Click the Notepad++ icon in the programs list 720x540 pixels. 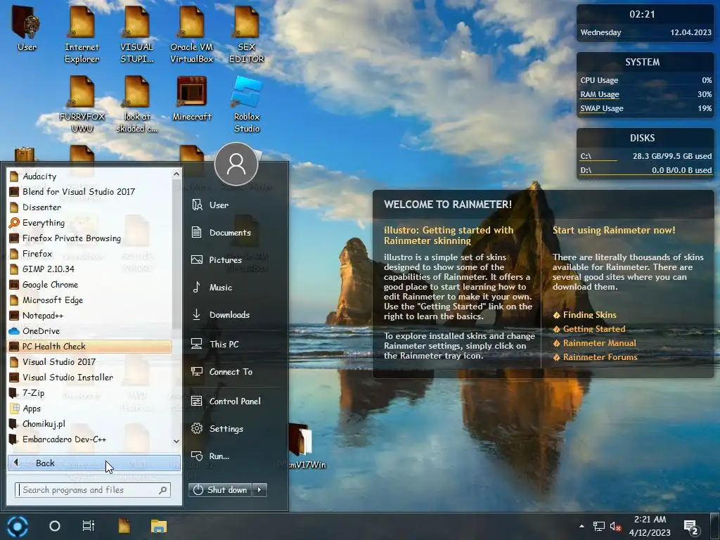(x=14, y=316)
